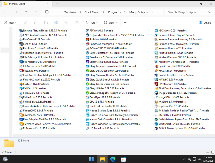Select the Foobar2000 2.24.6 Portable icon
This screenshot has height=163, width=215.
(x=21, y=111)
